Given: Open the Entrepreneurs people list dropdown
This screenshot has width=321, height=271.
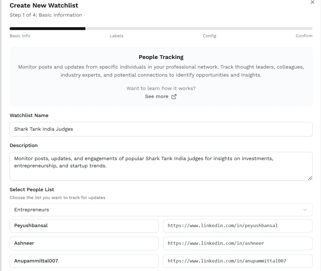Looking at the screenshot, I should [161, 210].
